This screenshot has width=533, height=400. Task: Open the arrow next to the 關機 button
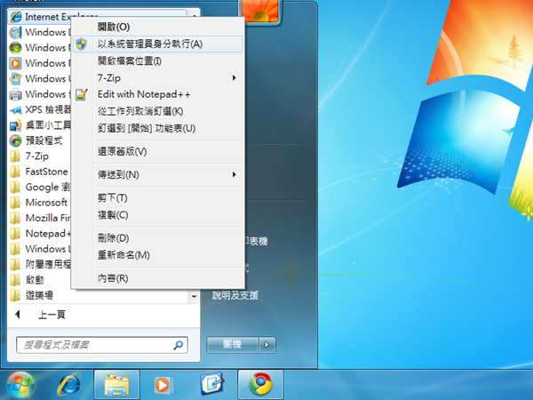[x=267, y=345]
